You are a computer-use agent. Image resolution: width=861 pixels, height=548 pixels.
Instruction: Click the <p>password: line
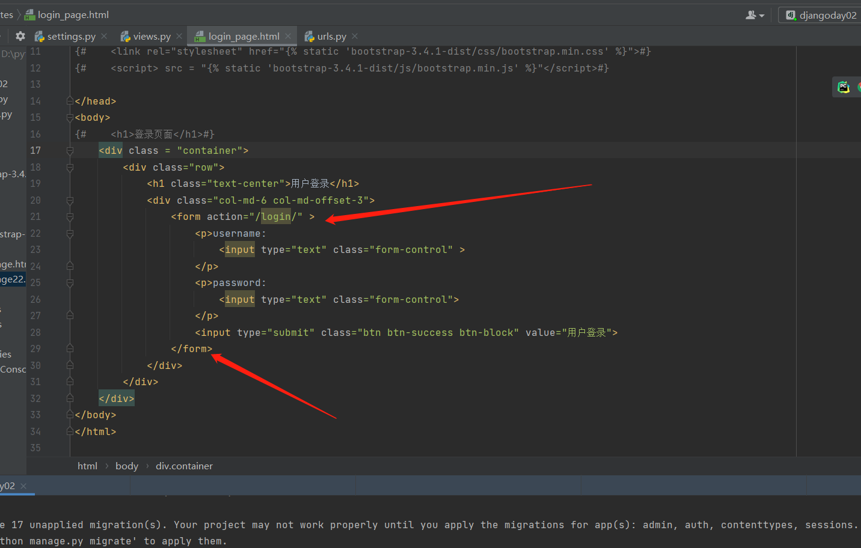[x=231, y=283]
